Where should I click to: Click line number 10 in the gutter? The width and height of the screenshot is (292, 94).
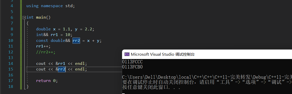coord(11,41)
